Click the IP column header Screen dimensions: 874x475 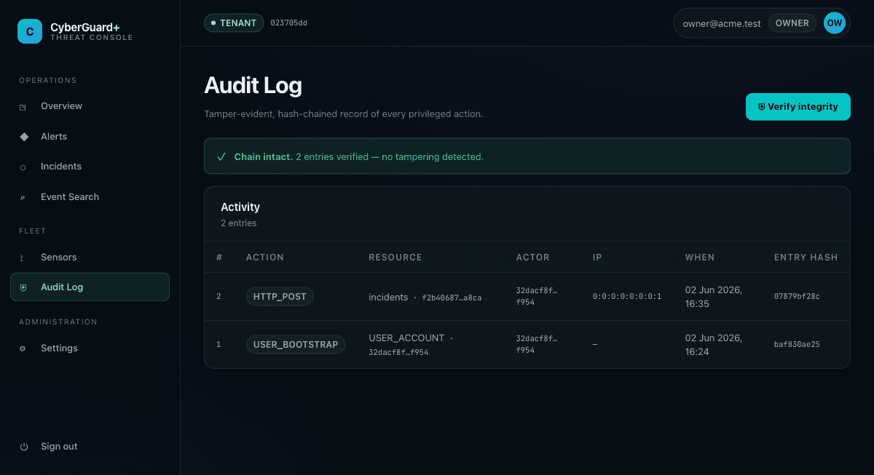pyautogui.click(x=597, y=258)
